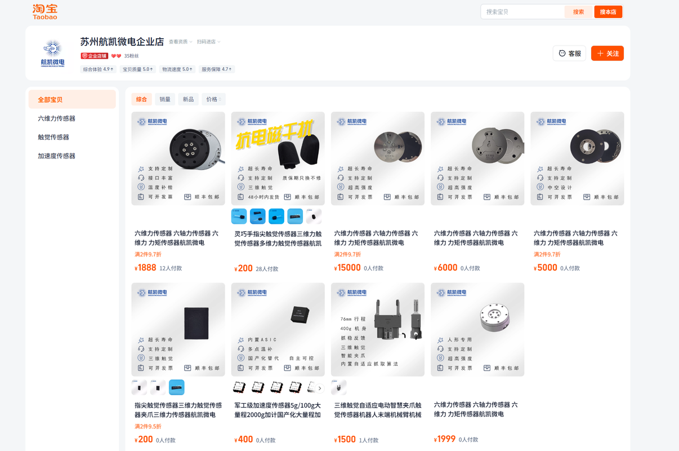
Task: Open the 六维力传感器 title above ¥1999
Action: (x=476, y=409)
